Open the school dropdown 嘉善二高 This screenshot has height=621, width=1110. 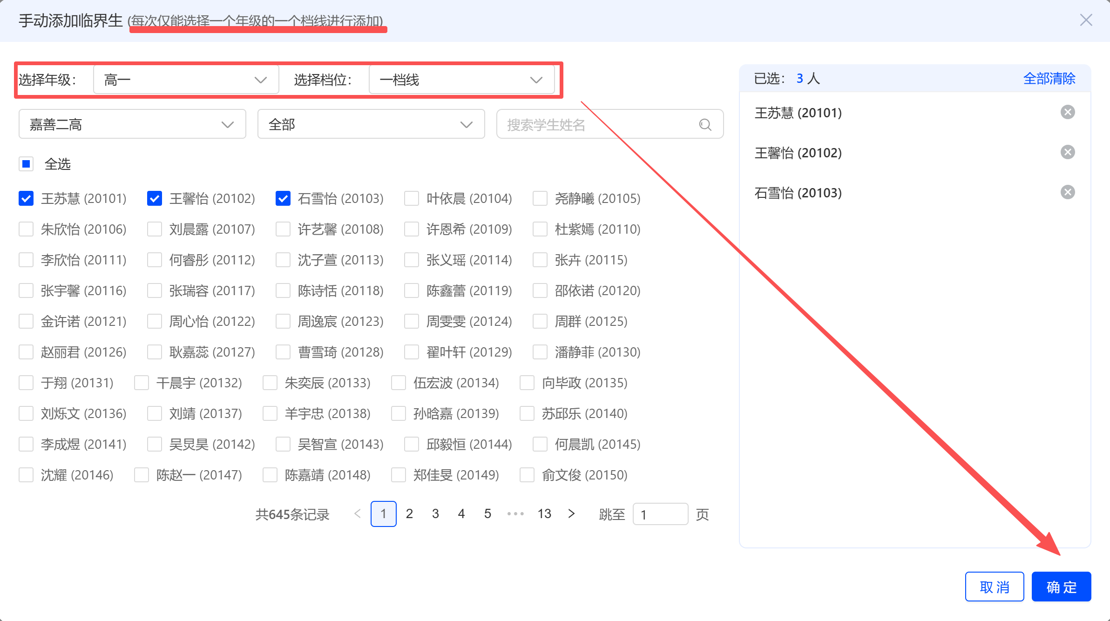pyautogui.click(x=132, y=124)
